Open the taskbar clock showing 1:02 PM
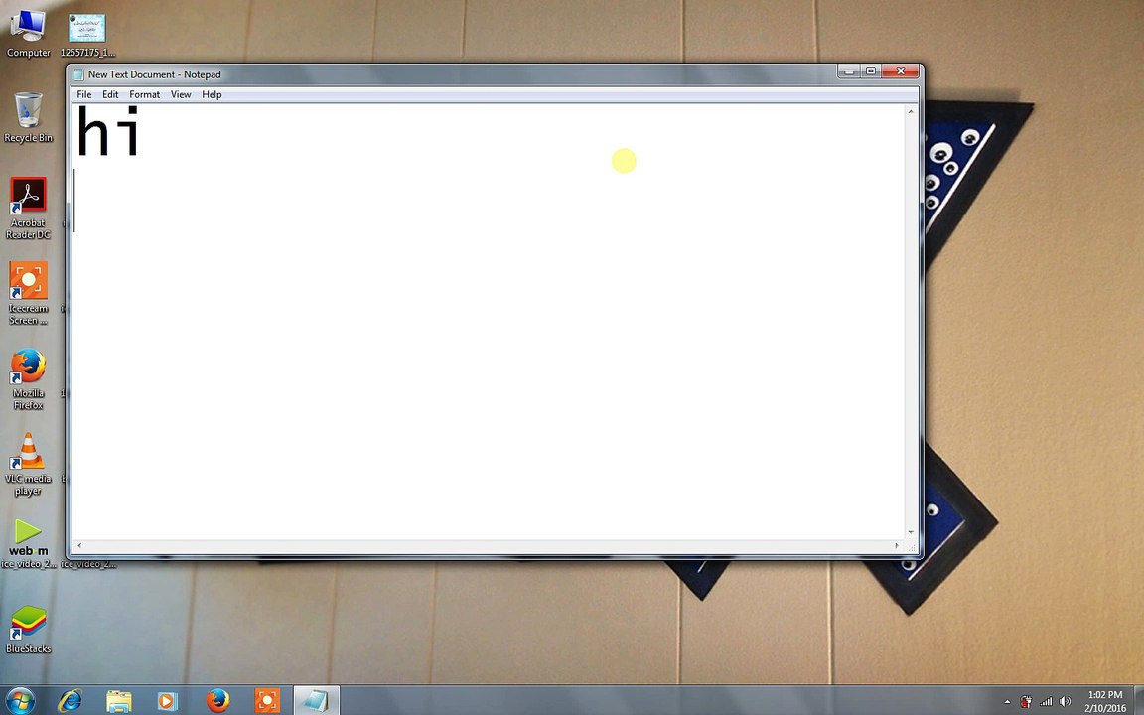The height and width of the screenshot is (715, 1144). coord(1104,701)
